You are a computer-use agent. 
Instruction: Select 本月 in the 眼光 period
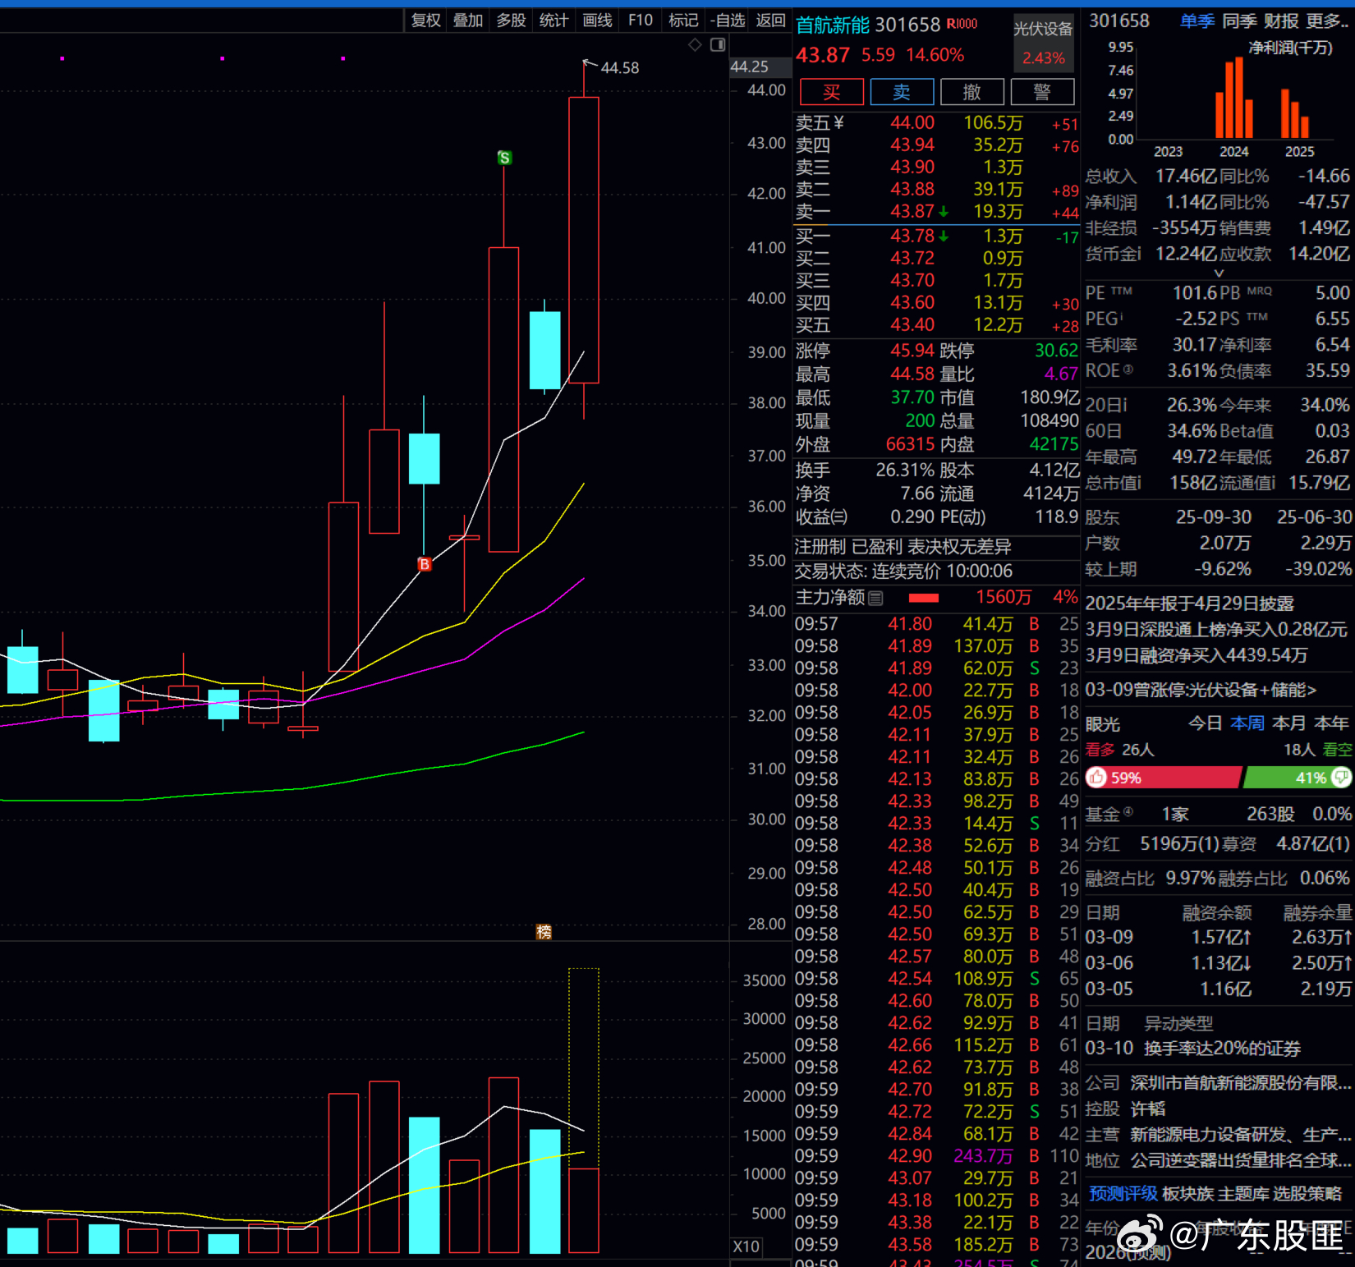(1288, 723)
